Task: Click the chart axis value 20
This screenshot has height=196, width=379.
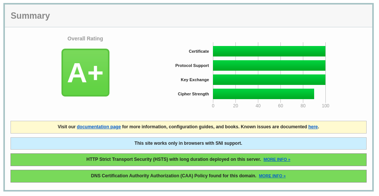Action: [x=235, y=106]
